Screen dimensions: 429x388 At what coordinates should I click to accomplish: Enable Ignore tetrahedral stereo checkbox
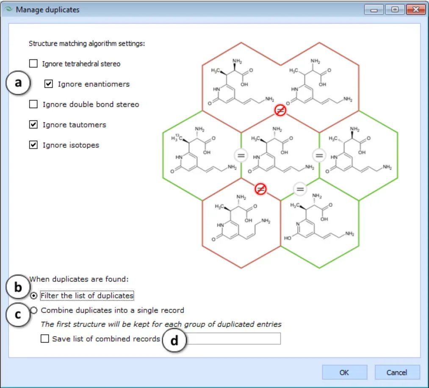click(x=33, y=64)
